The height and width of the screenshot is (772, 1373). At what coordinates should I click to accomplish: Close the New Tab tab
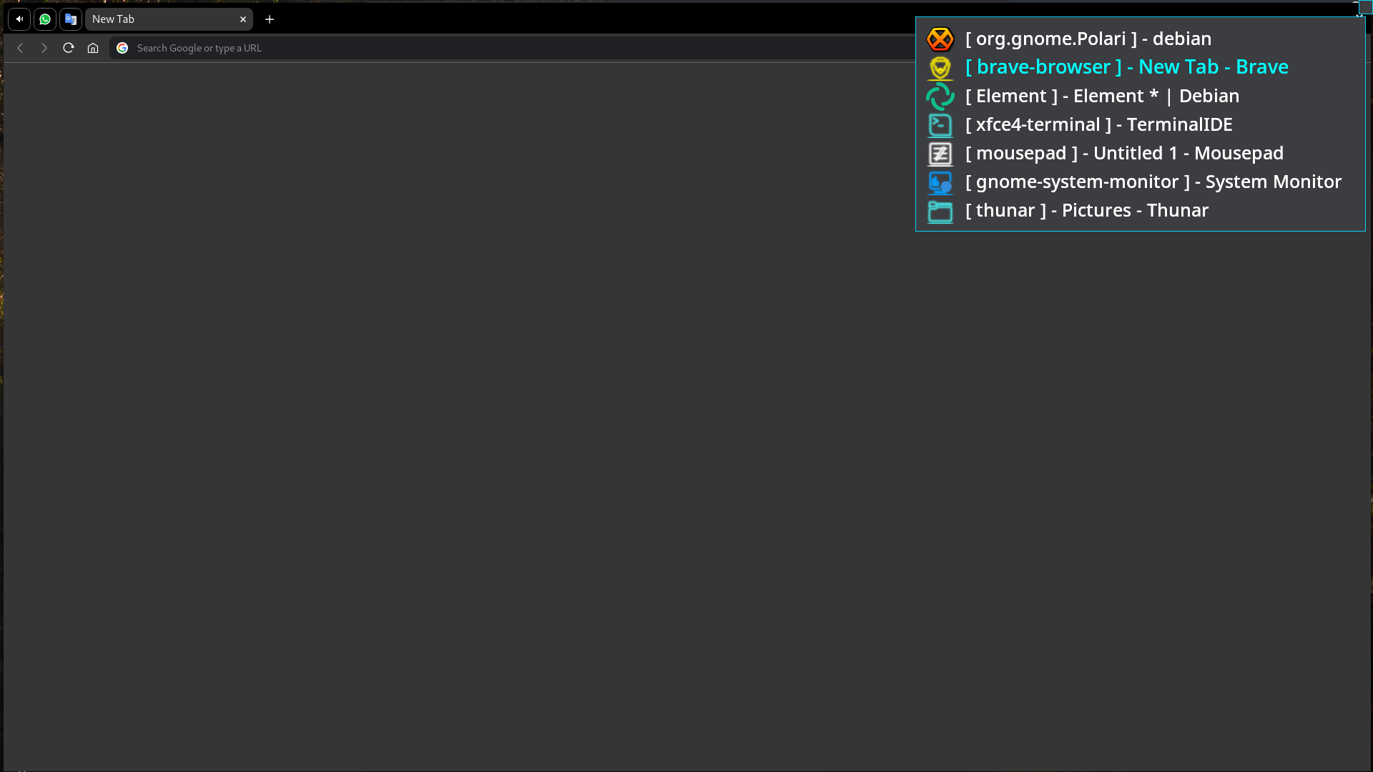pos(243,19)
